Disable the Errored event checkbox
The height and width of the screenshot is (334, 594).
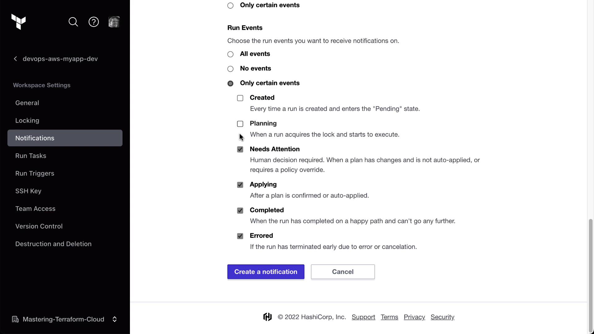point(240,236)
